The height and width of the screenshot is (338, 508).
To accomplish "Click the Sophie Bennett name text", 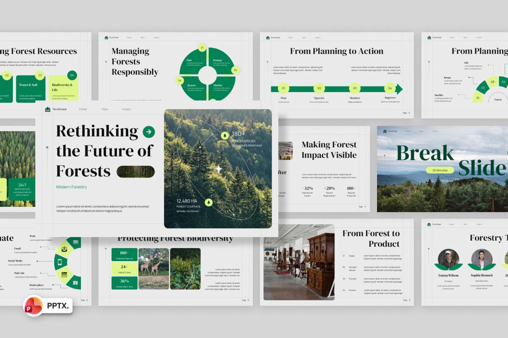I will coord(482,275).
